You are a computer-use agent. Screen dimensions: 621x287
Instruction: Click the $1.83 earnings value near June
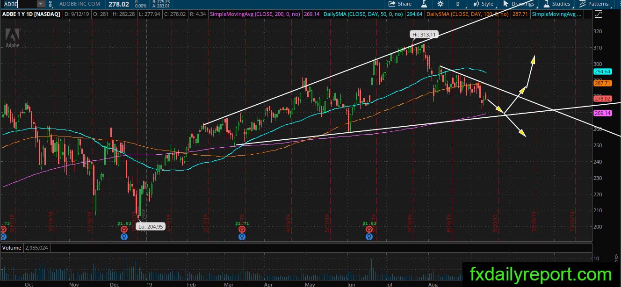(369, 224)
